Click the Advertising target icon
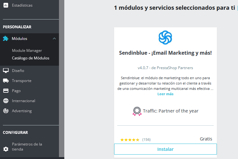 6,111
